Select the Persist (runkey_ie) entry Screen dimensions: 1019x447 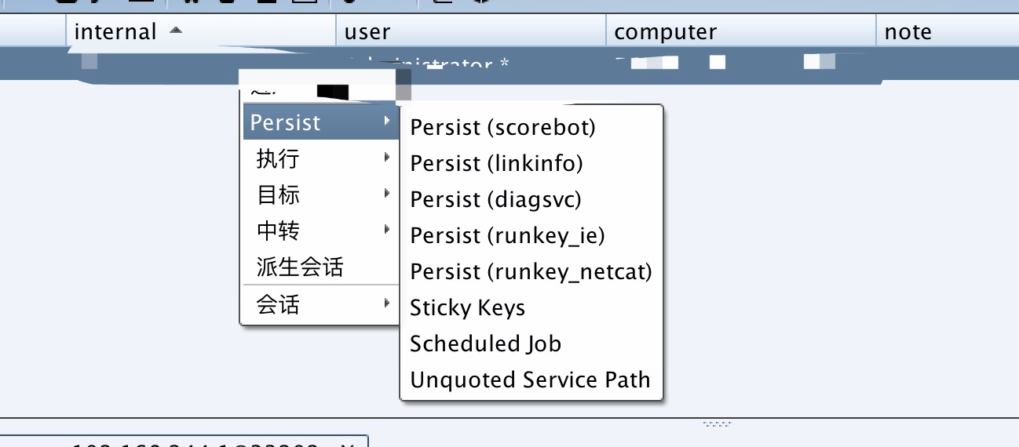[507, 235]
